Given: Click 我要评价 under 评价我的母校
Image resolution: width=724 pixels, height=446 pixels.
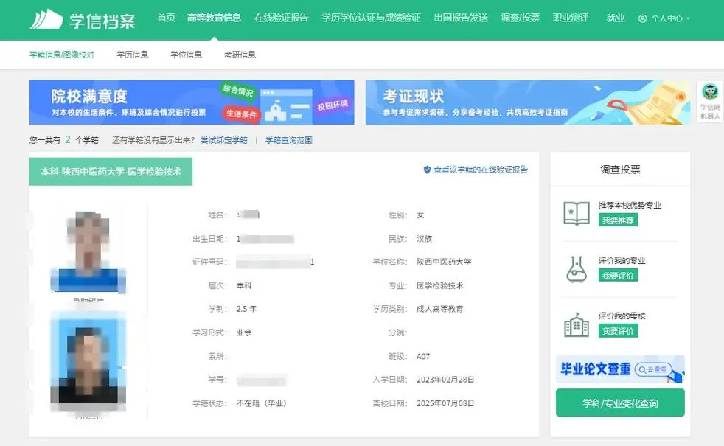Looking at the screenshot, I should click(x=618, y=331).
